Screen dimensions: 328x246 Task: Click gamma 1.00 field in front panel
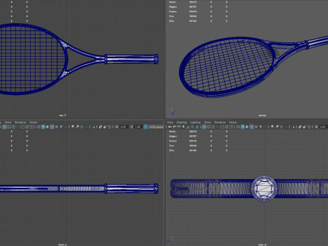pos(138,127)
